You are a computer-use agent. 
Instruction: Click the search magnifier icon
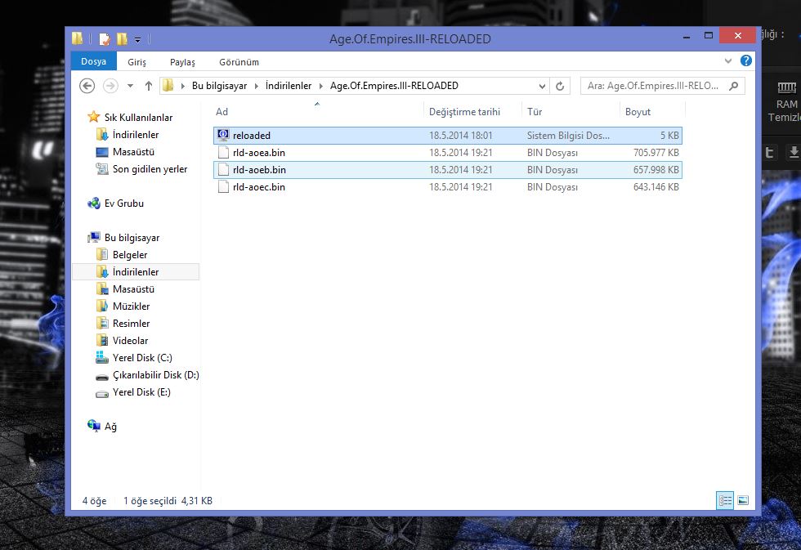[734, 86]
